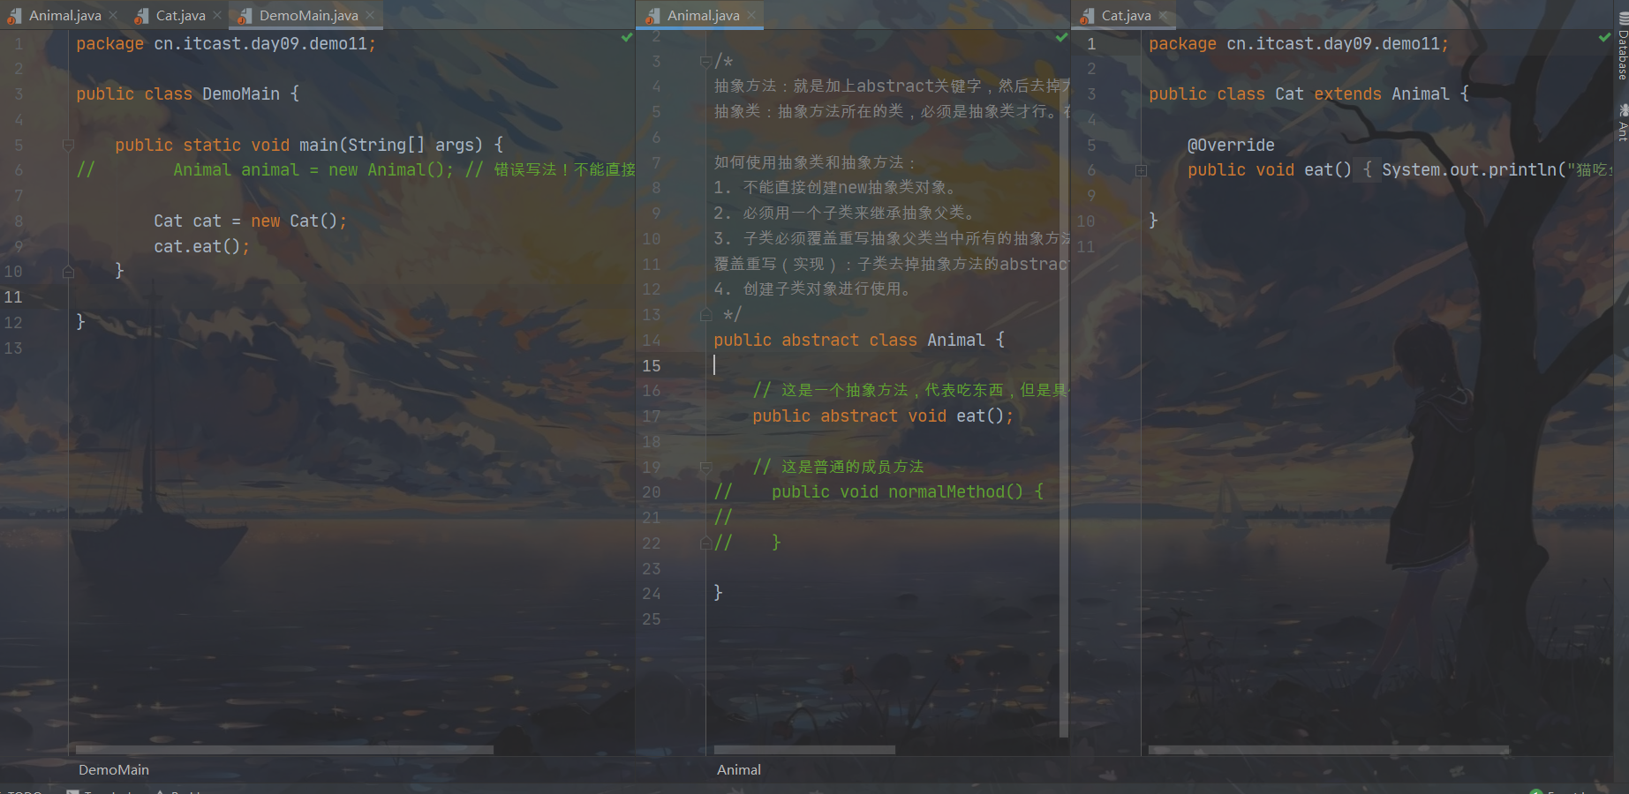
Task: Click the 'cat.eat();' line in DemoMain
Action: coord(201,246)
